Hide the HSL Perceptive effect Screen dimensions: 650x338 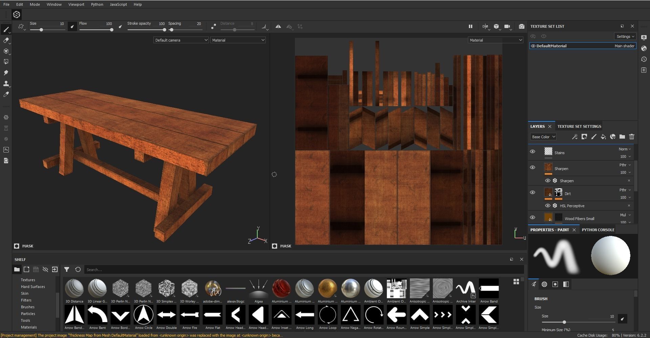[x=547, y=206]
